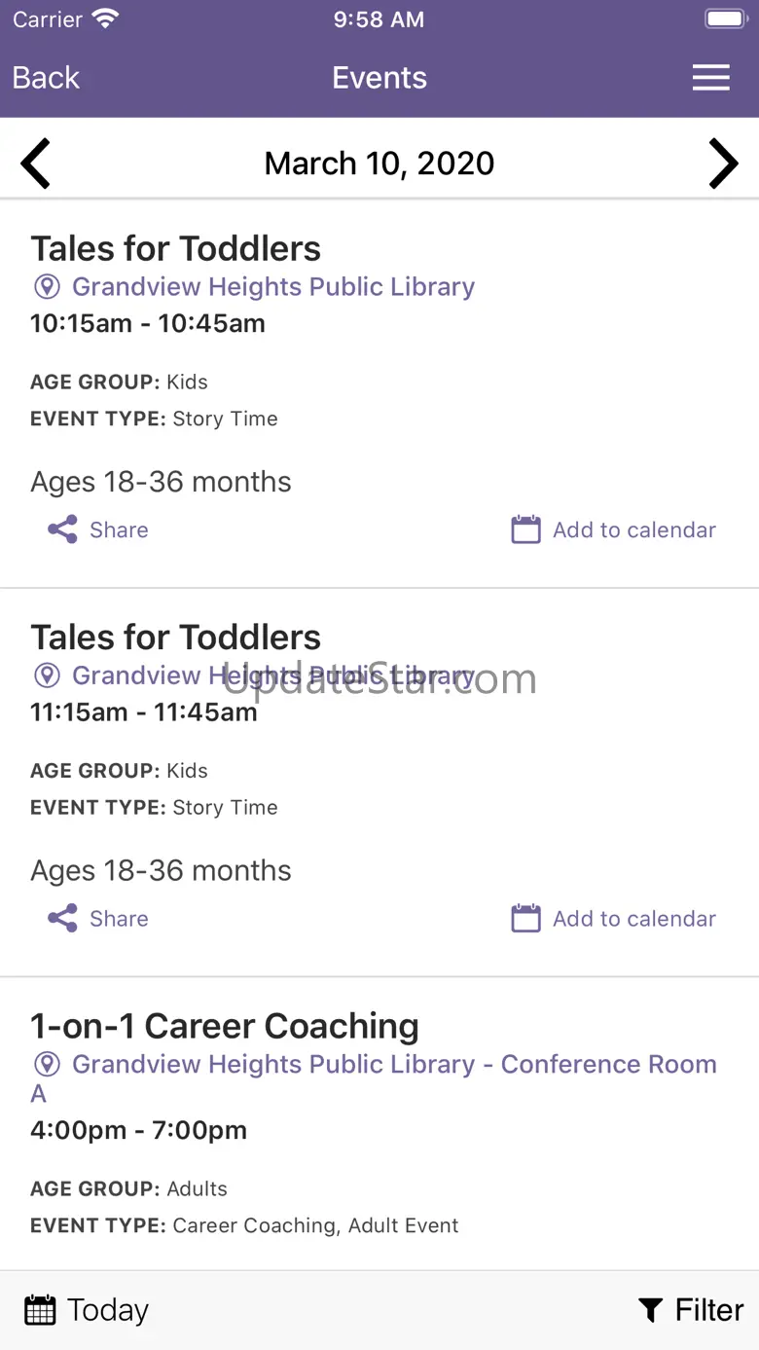Advance to next day with right arrow

point(723,164)
